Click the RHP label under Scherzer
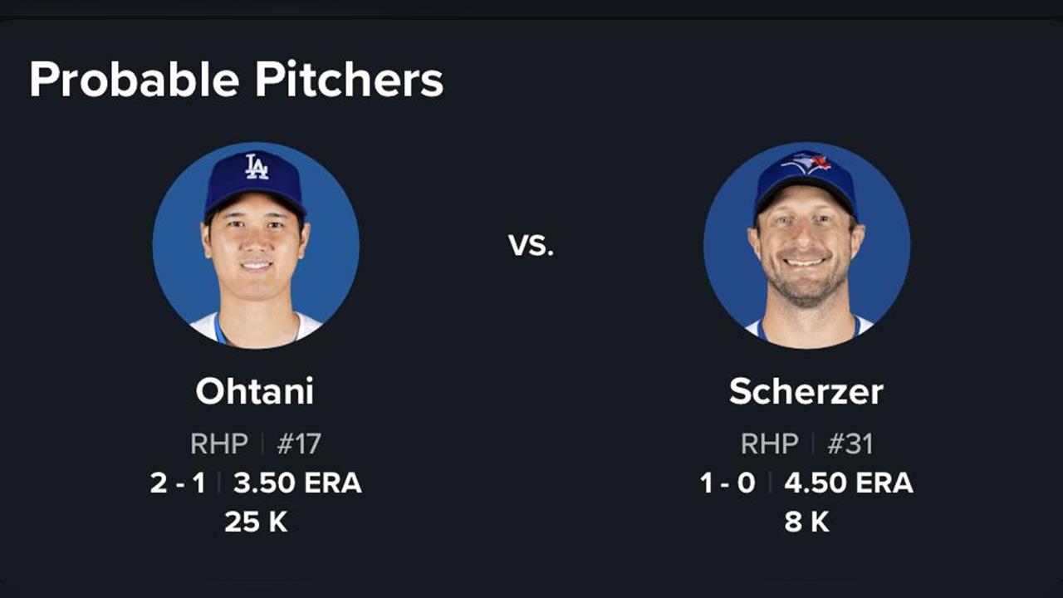 click(770, 444)
